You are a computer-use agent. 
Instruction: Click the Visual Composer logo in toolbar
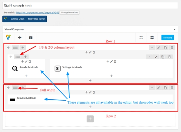coord(8,37)
